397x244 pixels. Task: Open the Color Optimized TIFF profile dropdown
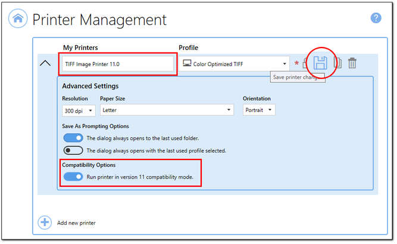pos(235,64)
